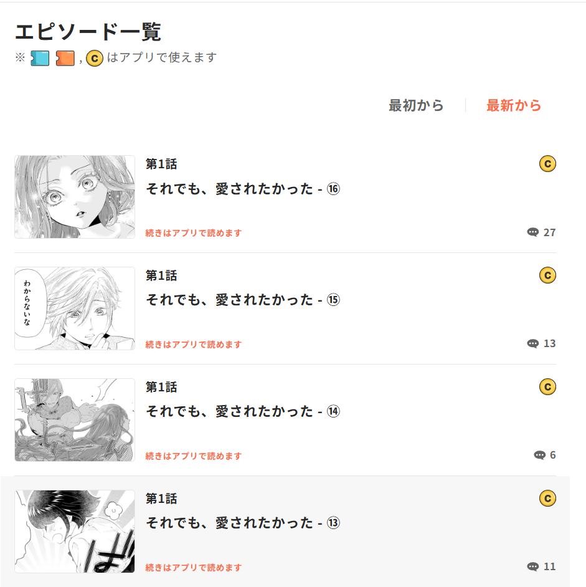Open episode title それでも、愛されたかった - ⑭

coord(243,411)
